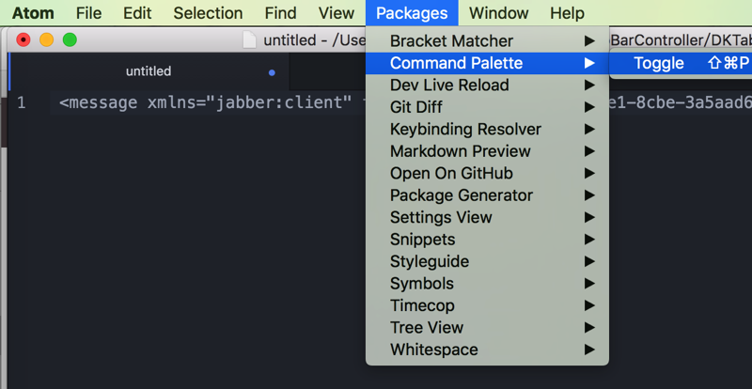Open the Selection menu
The height and width of the screenshot is (389, 752).
(208, 13)
